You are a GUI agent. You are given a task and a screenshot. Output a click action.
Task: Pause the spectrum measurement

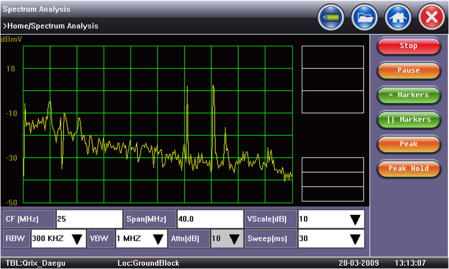[x=409, y=71]
